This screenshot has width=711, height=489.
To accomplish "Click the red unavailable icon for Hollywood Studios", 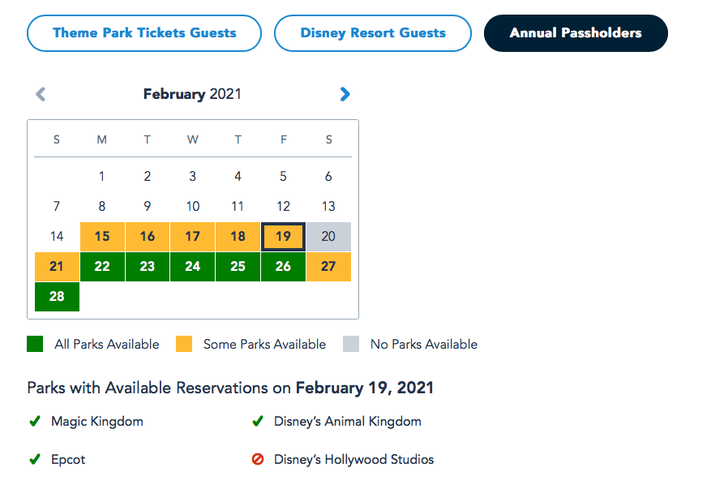I will [258, 460].
